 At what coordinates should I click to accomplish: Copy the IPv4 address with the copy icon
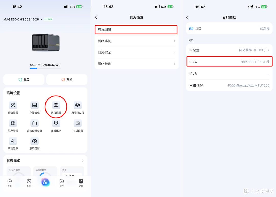tap(268, 62)
